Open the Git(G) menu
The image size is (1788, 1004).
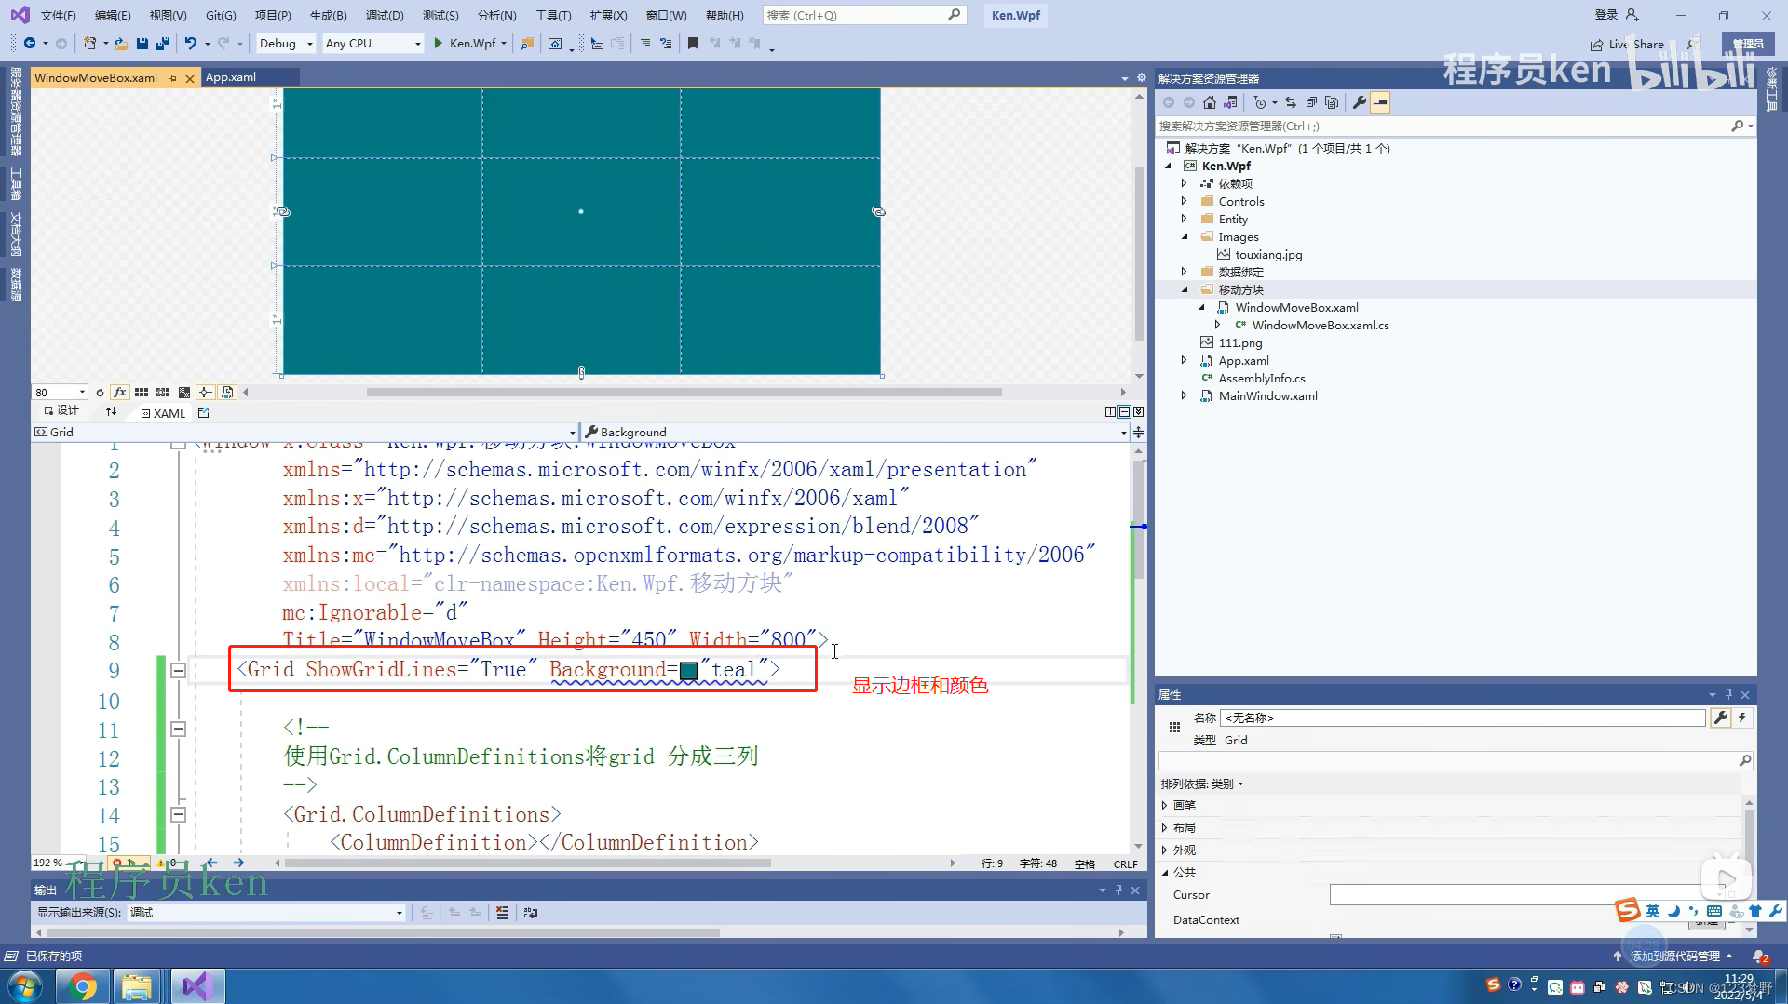click(x=221, y=15)
